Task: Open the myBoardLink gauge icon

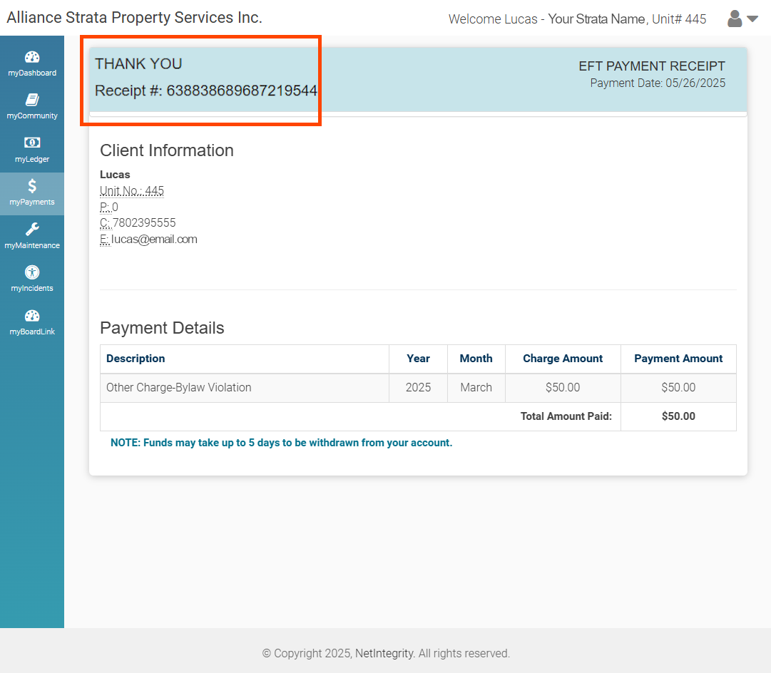Action: (32, 315)
